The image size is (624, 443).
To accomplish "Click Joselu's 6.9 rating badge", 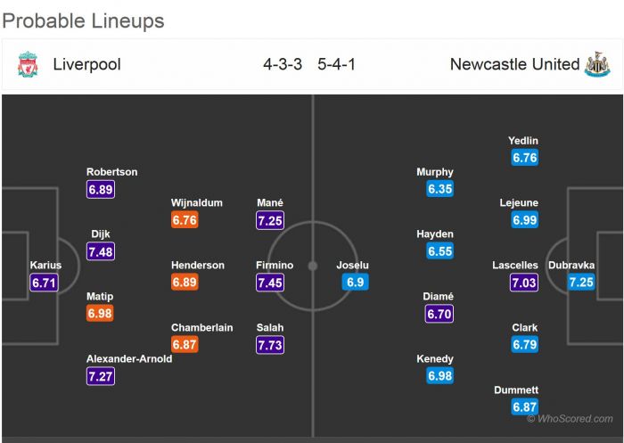I will tap(353, 283).
